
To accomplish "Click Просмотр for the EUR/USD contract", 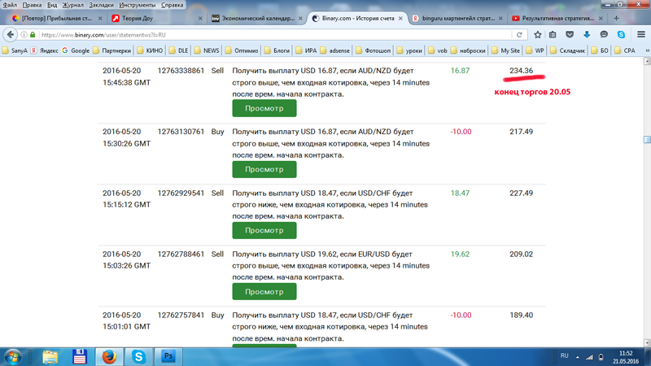I will pyautogui.click(x=264, y=291).
